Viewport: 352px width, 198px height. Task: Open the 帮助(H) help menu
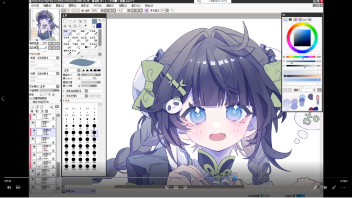click(149, 6)
